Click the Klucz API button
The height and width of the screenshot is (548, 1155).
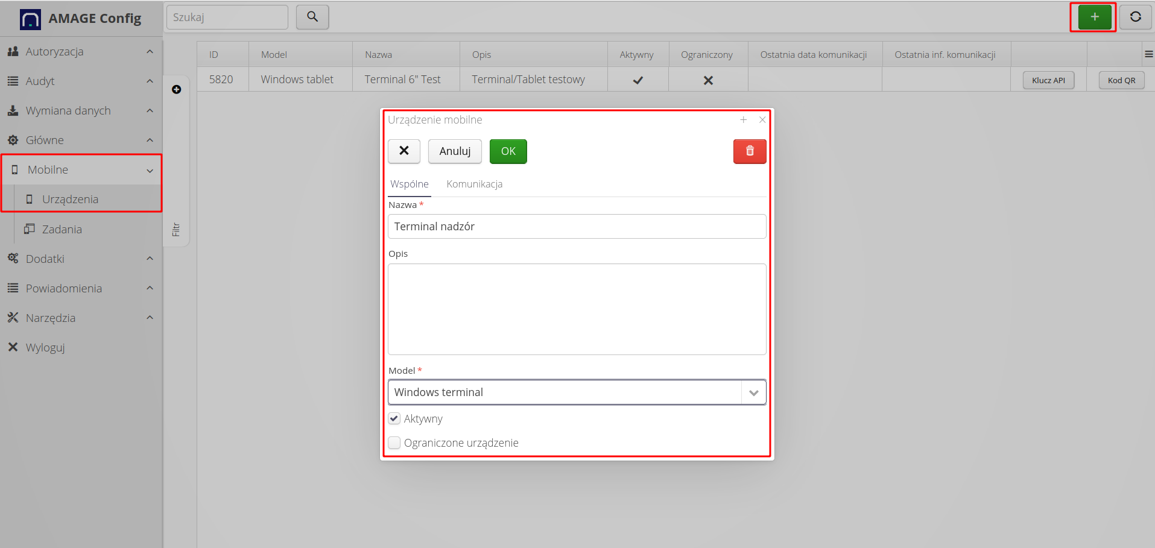[1048, 80]
